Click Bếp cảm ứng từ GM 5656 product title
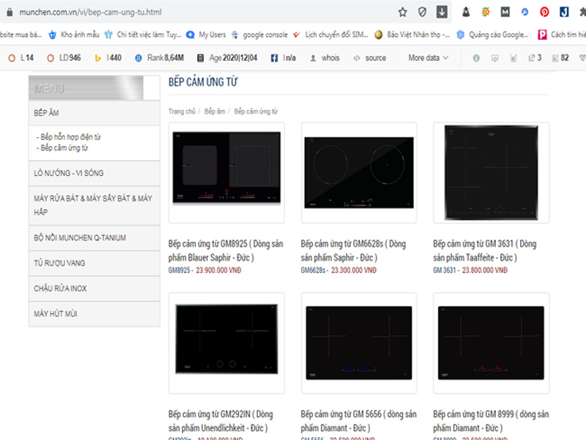 359,421
